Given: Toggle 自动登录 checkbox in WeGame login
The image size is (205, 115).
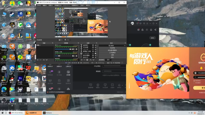Looking at the screenshot, I should 194,83.
